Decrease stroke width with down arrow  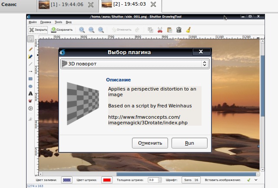pos(160,181)
